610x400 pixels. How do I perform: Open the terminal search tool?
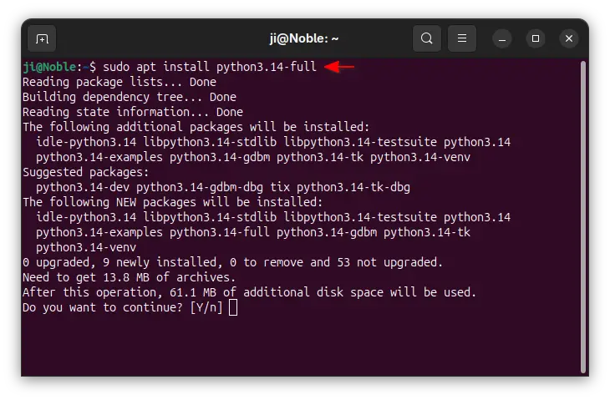(x=427, y=38)
